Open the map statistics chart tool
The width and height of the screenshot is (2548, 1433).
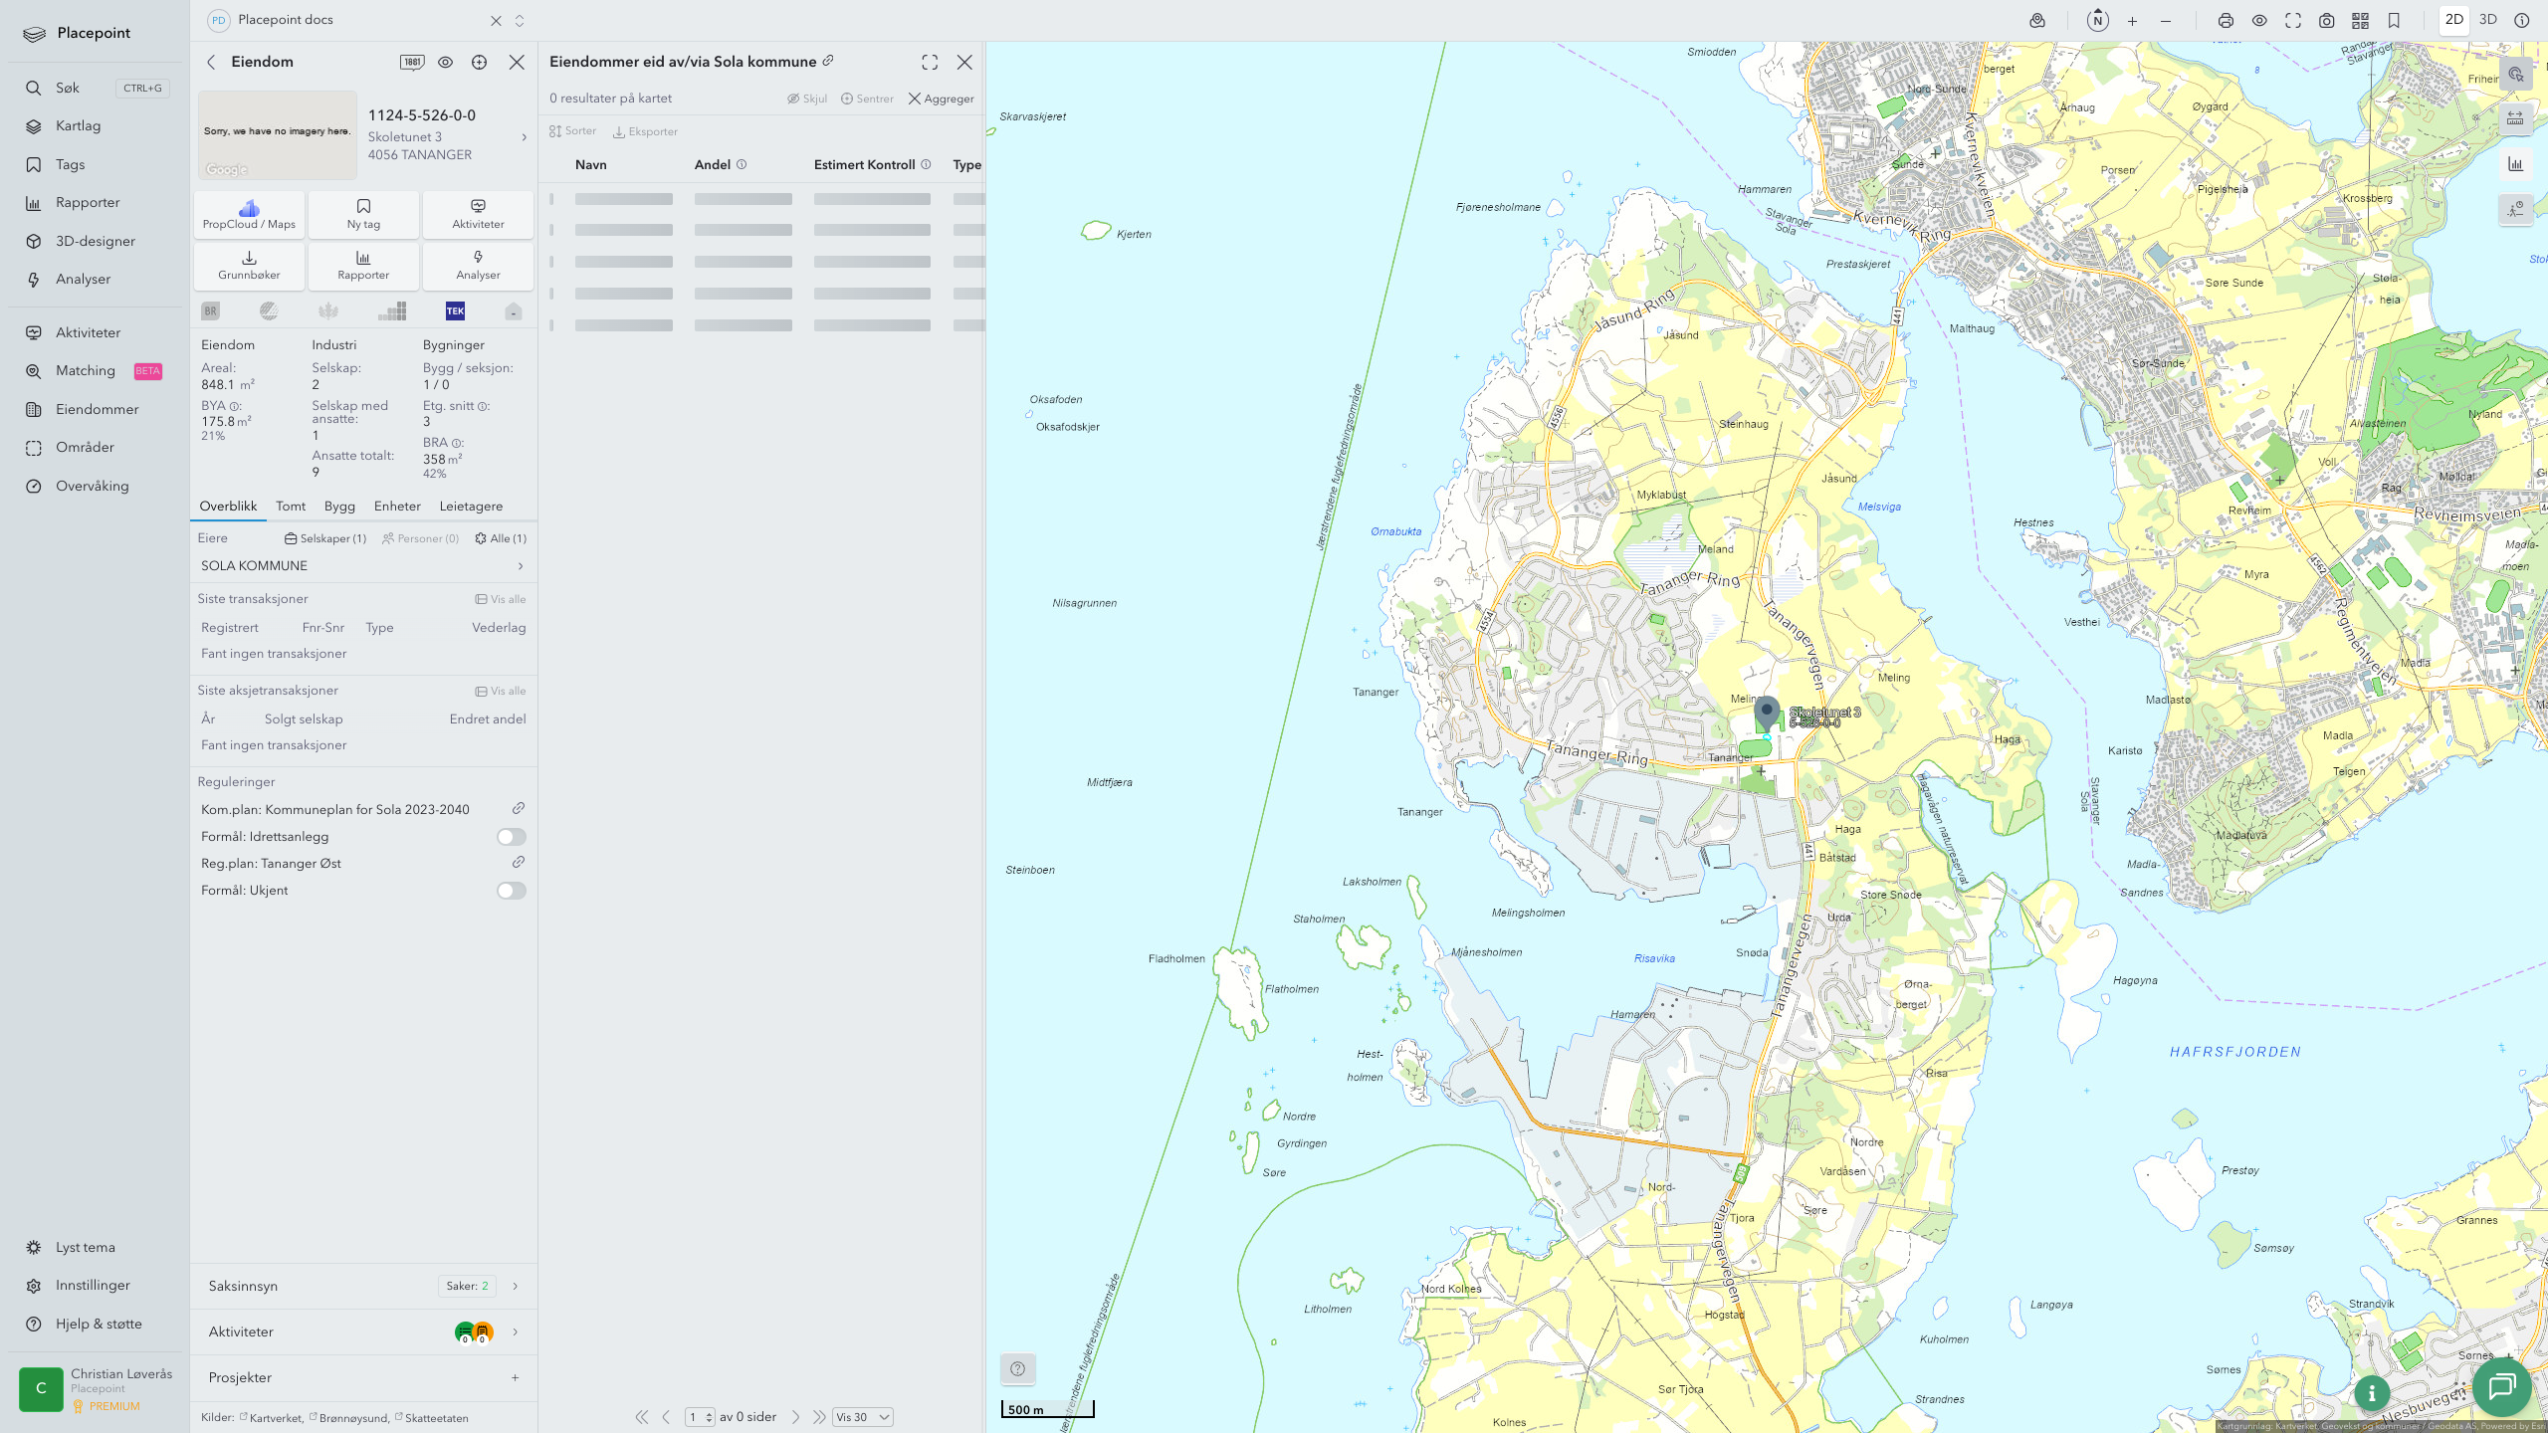pos(2516,164)
